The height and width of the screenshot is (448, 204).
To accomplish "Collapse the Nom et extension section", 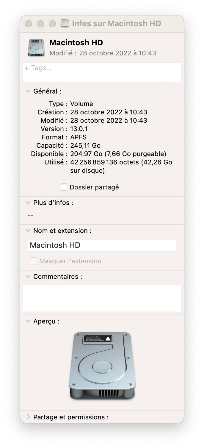I will 28,231.
